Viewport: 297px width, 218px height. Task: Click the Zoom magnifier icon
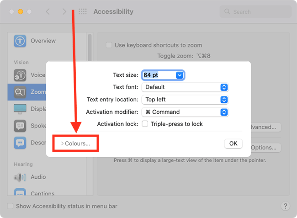[20, 92]
